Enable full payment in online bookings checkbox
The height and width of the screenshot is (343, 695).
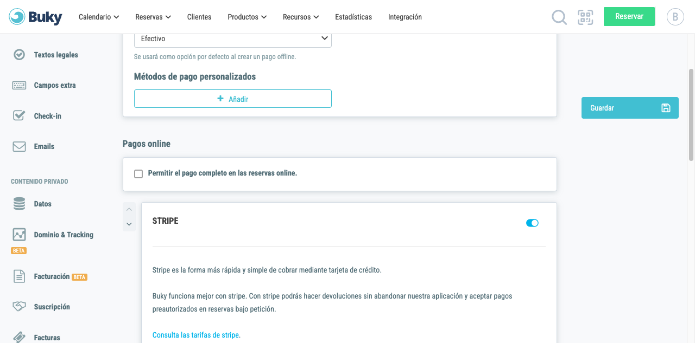tap(138, 174)
